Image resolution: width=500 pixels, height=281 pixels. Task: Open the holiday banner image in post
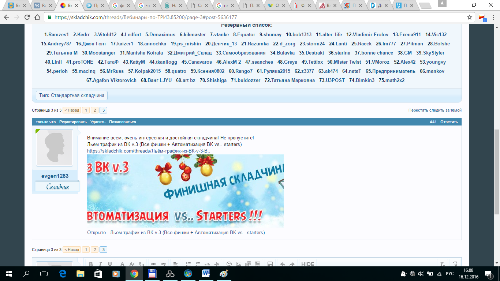[185, 191]
